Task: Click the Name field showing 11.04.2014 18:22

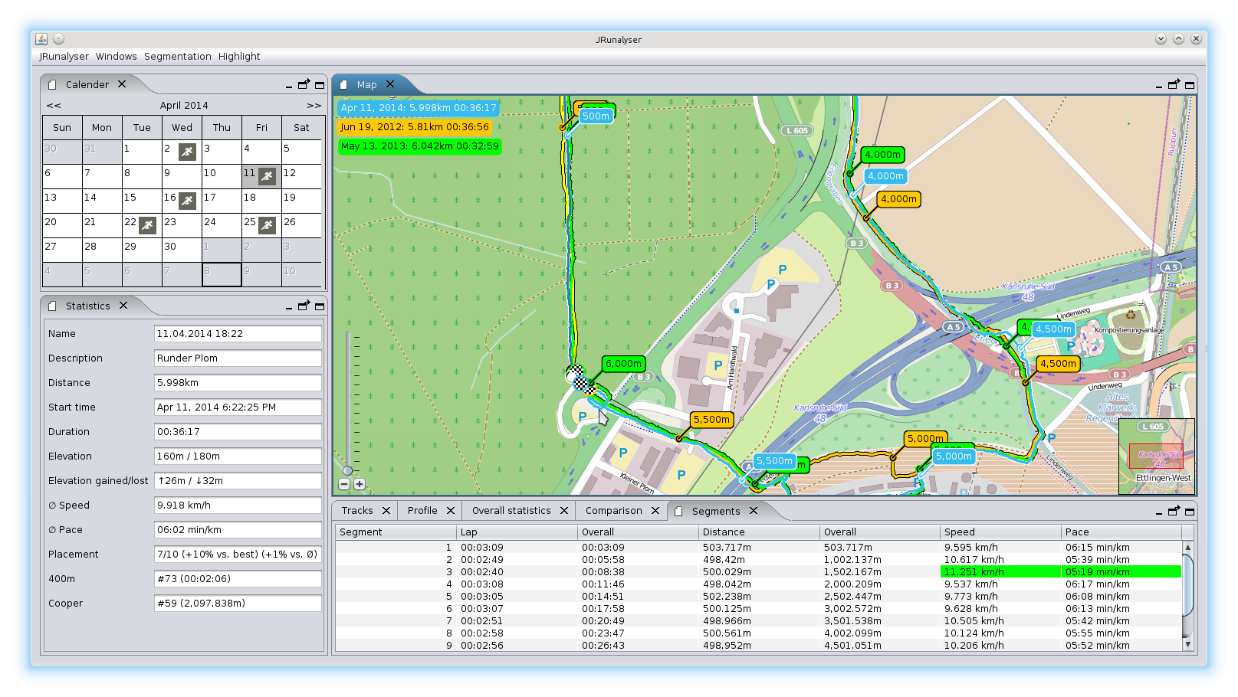Action: point(238,333)
